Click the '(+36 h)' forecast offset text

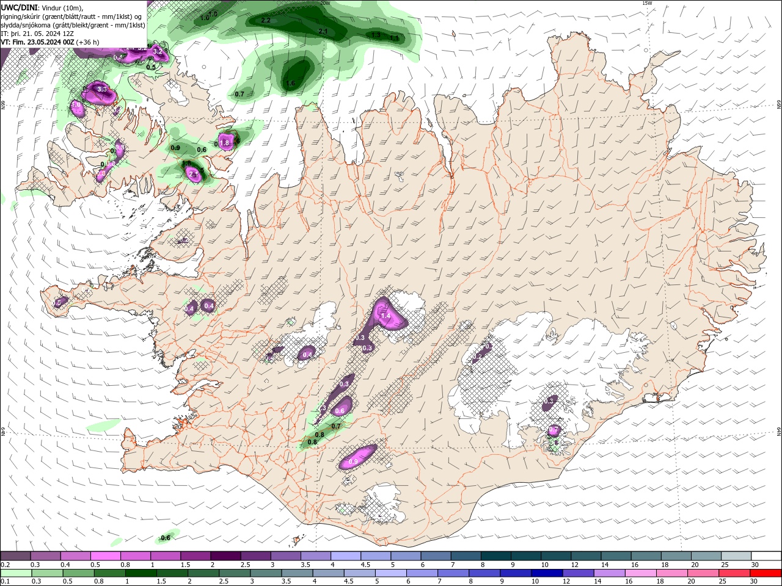click(88, 42)
